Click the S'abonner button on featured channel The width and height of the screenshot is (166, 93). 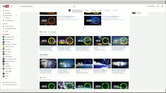point(139,13)
